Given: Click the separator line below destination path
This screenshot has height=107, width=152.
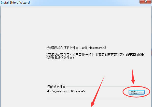Looking at the screenshot, I should pos(96,98).
